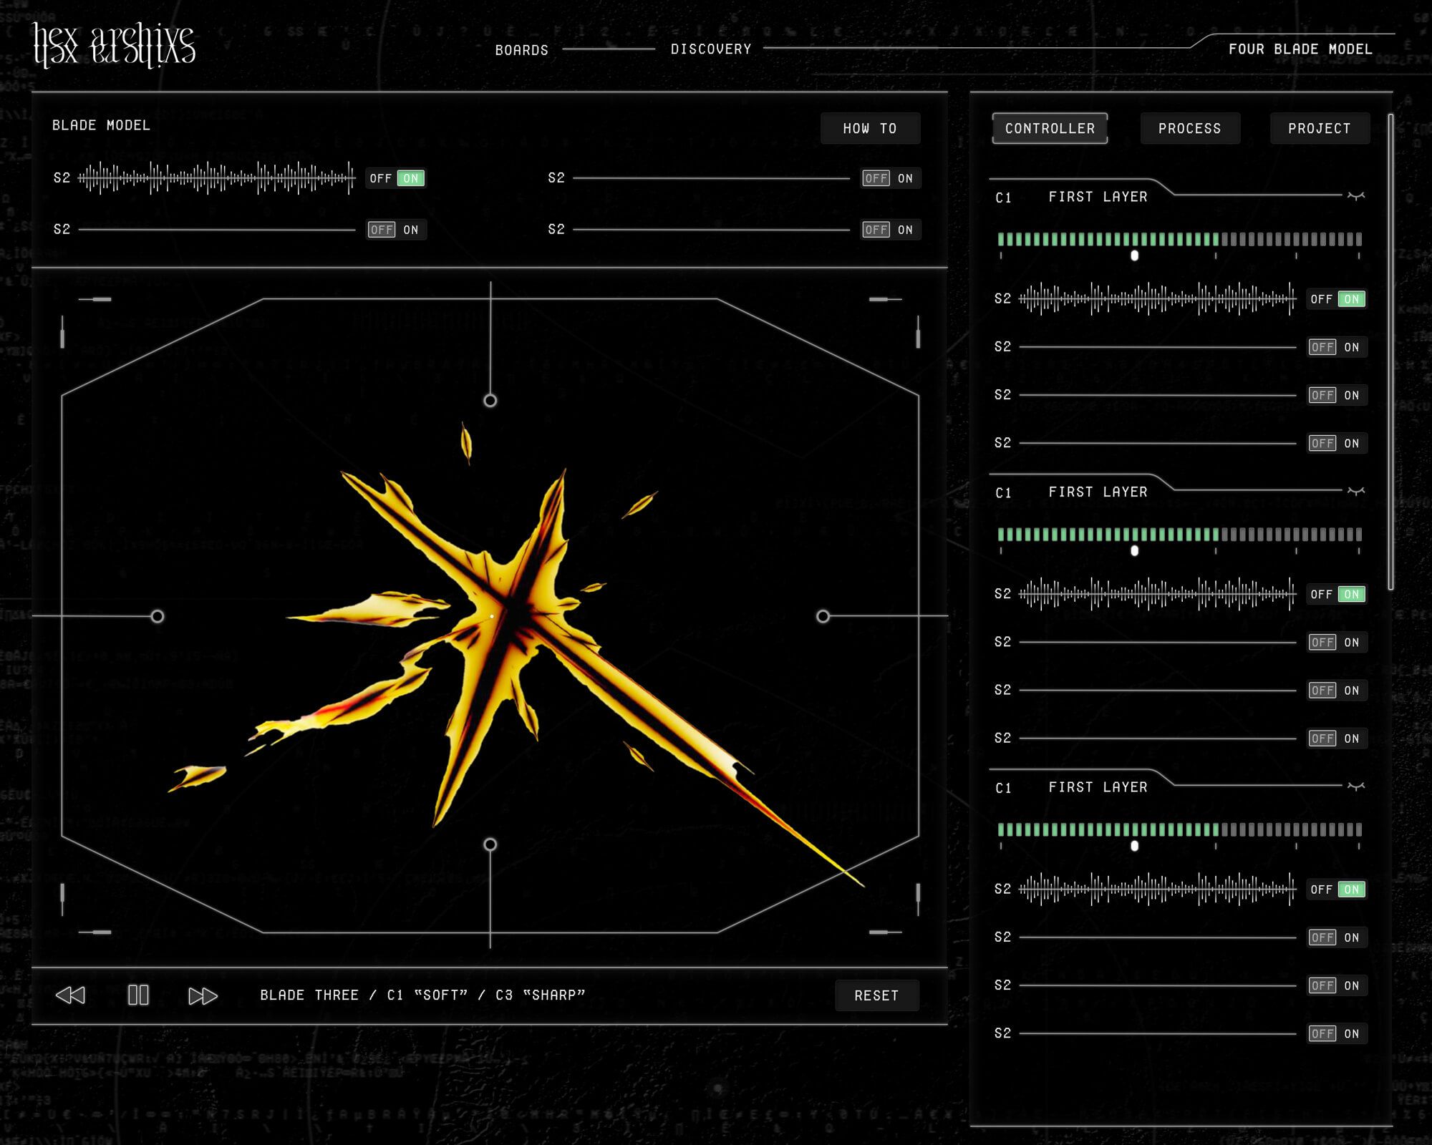Image resolution: width=1432 pixels, height=1145 pixels.
Task: Collapse the topmost C1 First Layer section
Action: point(1355,196)
